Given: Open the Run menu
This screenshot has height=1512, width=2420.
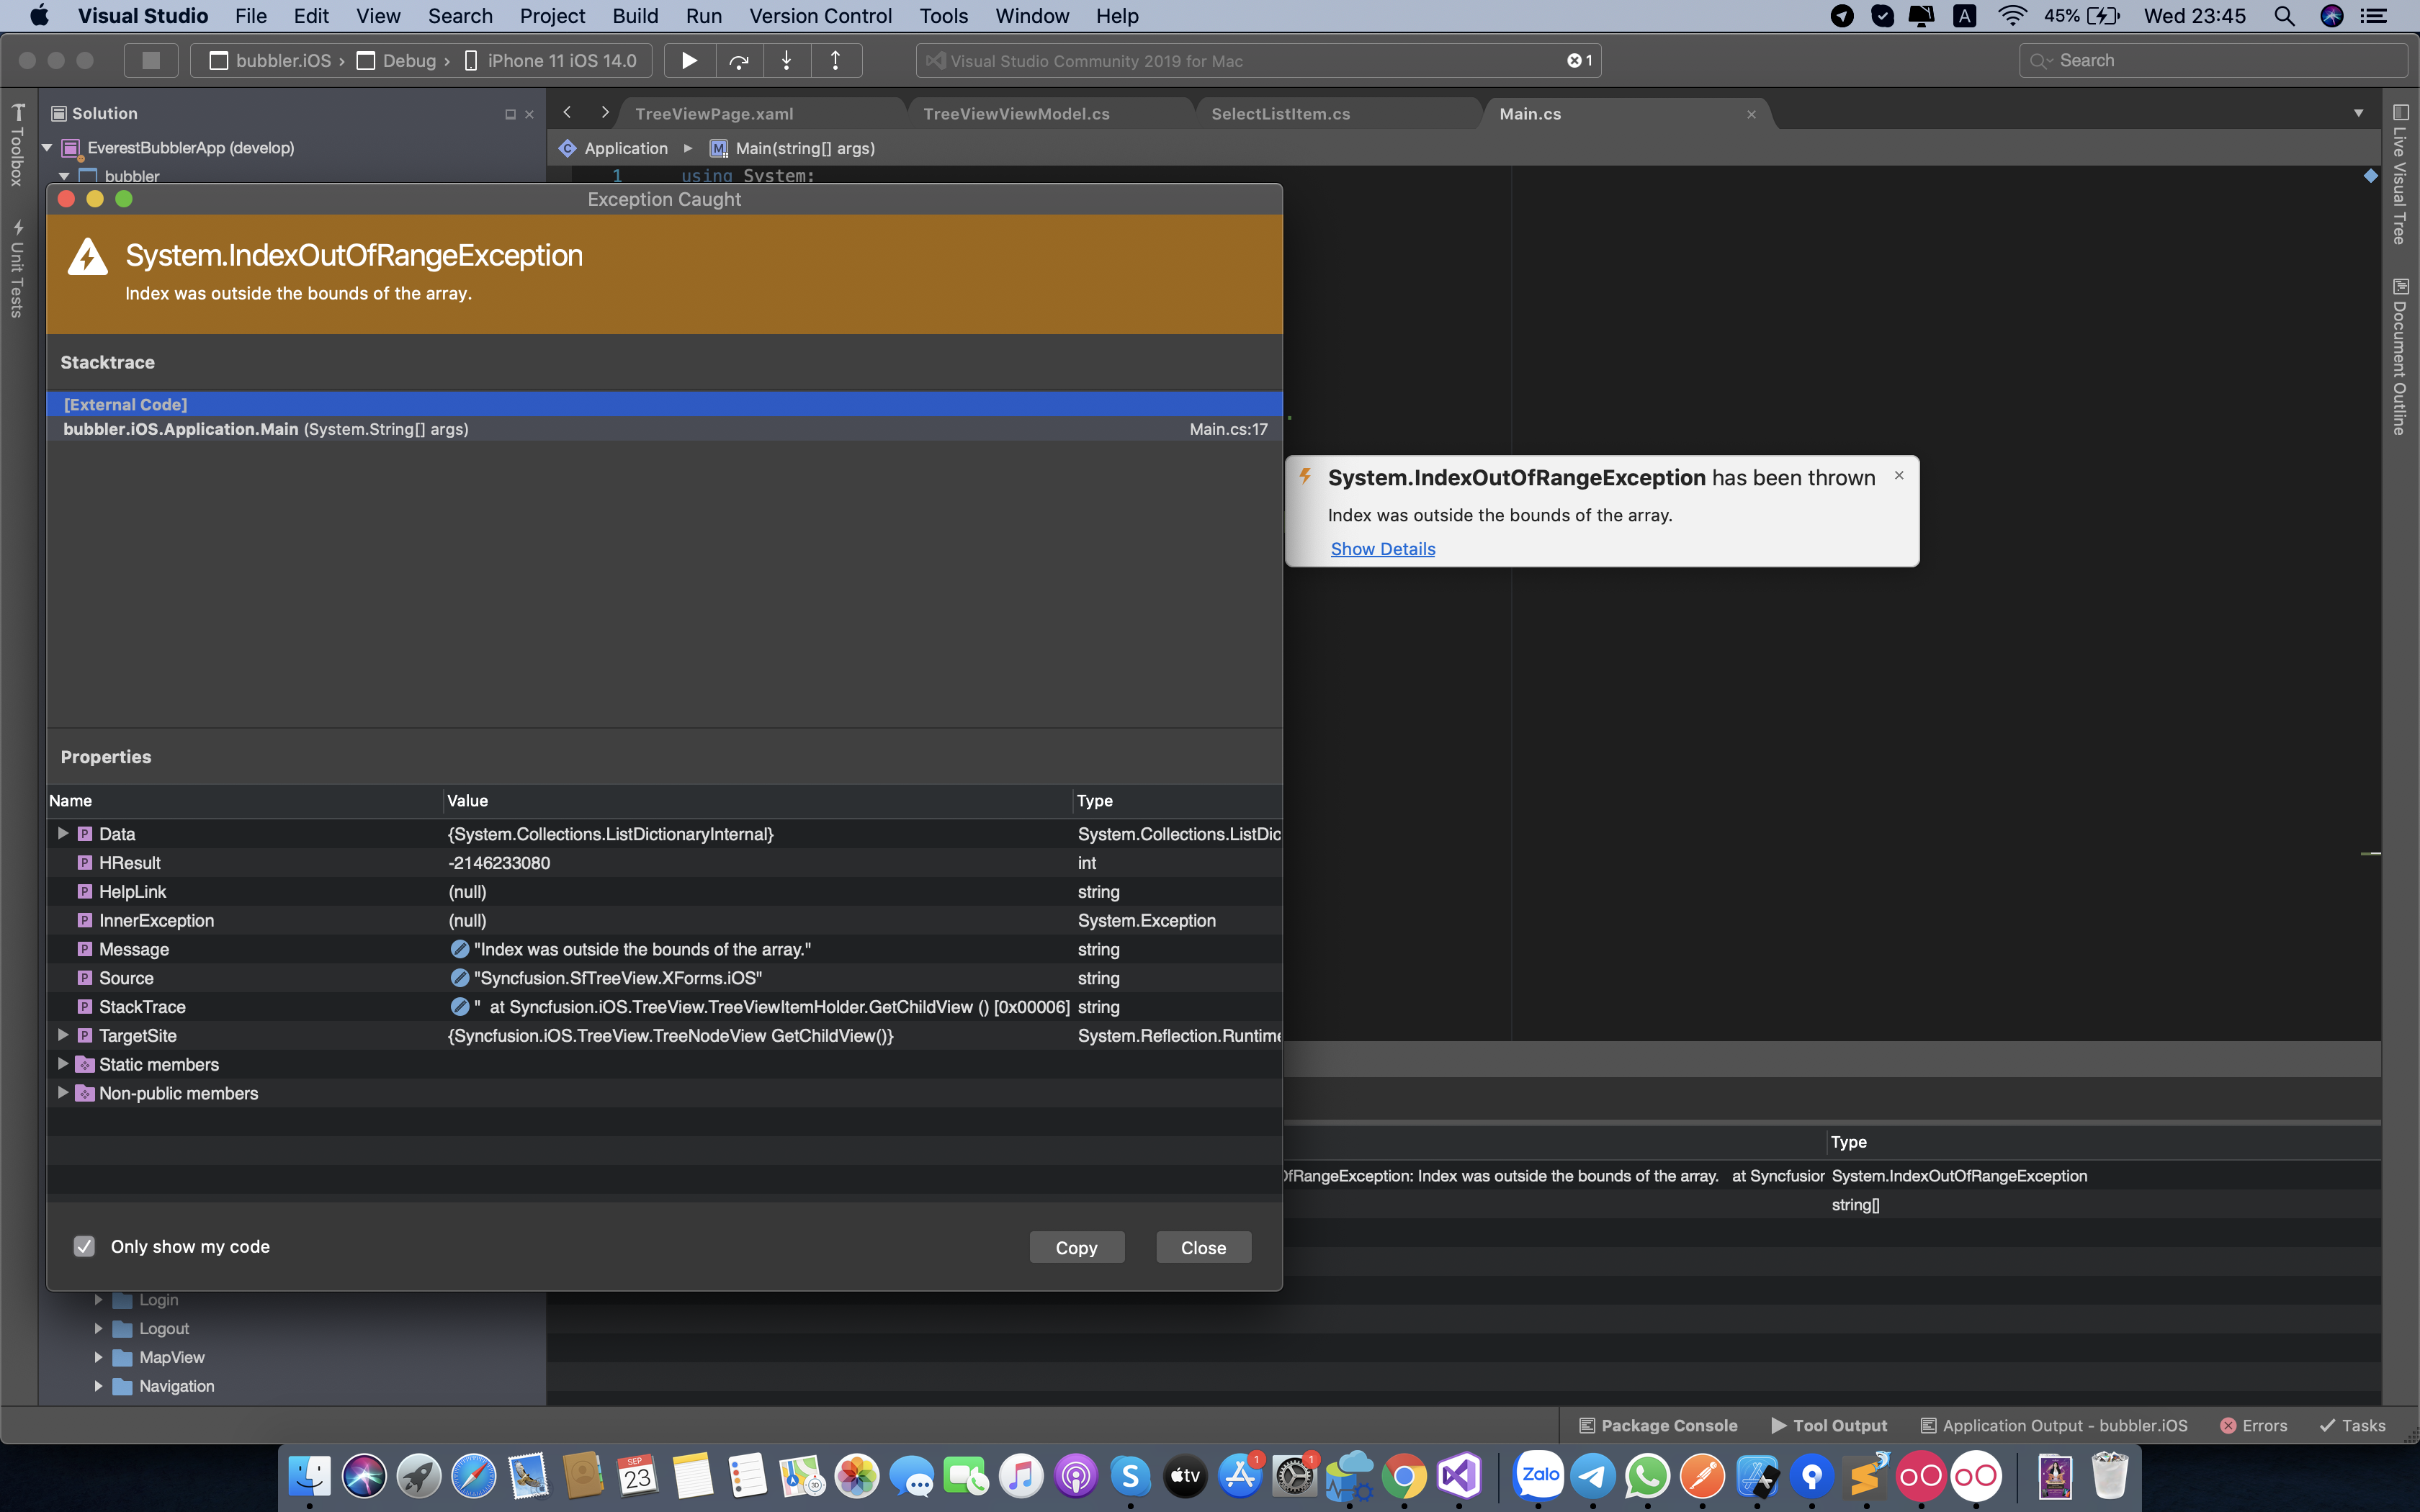Looking at the screenshot, I should [x=704, y=16].
